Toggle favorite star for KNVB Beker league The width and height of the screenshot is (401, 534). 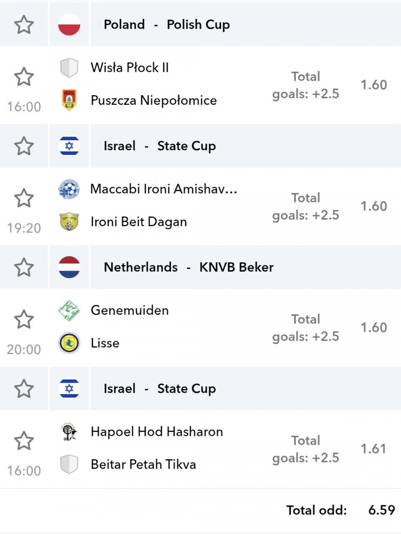(24, 267)
